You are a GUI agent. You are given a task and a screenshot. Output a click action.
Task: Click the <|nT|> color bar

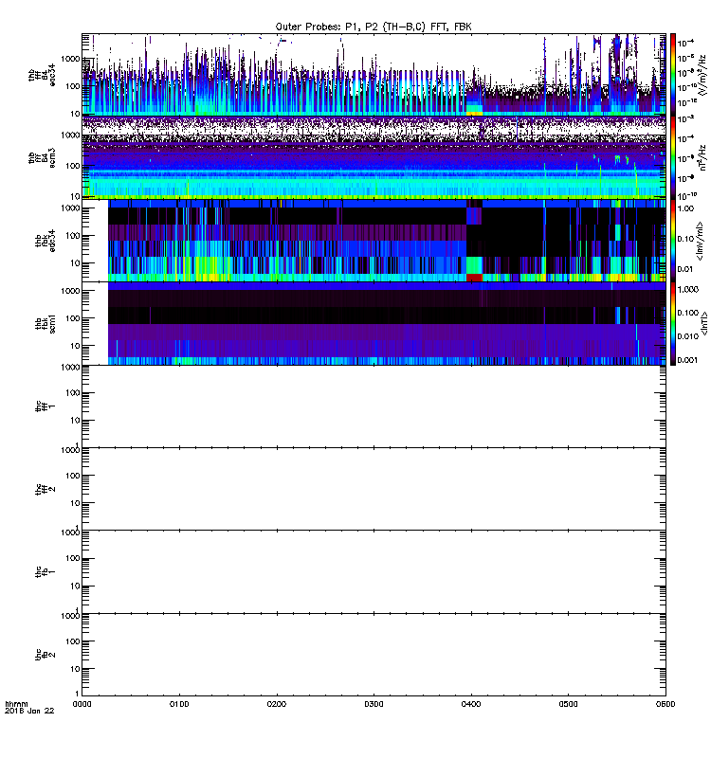(673, 323)
